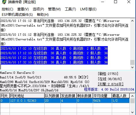Open the ESP单机调试插件(S) menu
Viewport: 136px width, 115px height.
click(x=17, y=15)
